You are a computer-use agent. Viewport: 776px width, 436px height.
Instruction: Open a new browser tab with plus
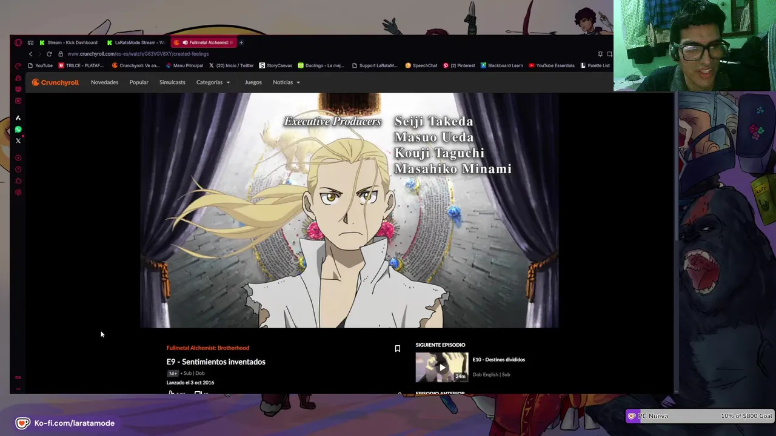241,42
